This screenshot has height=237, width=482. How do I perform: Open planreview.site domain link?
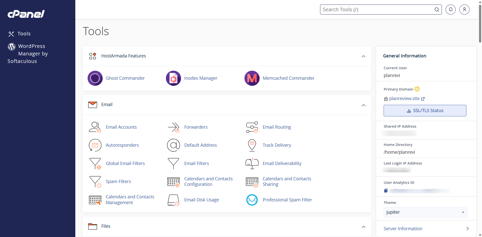[x=404, y=99]
